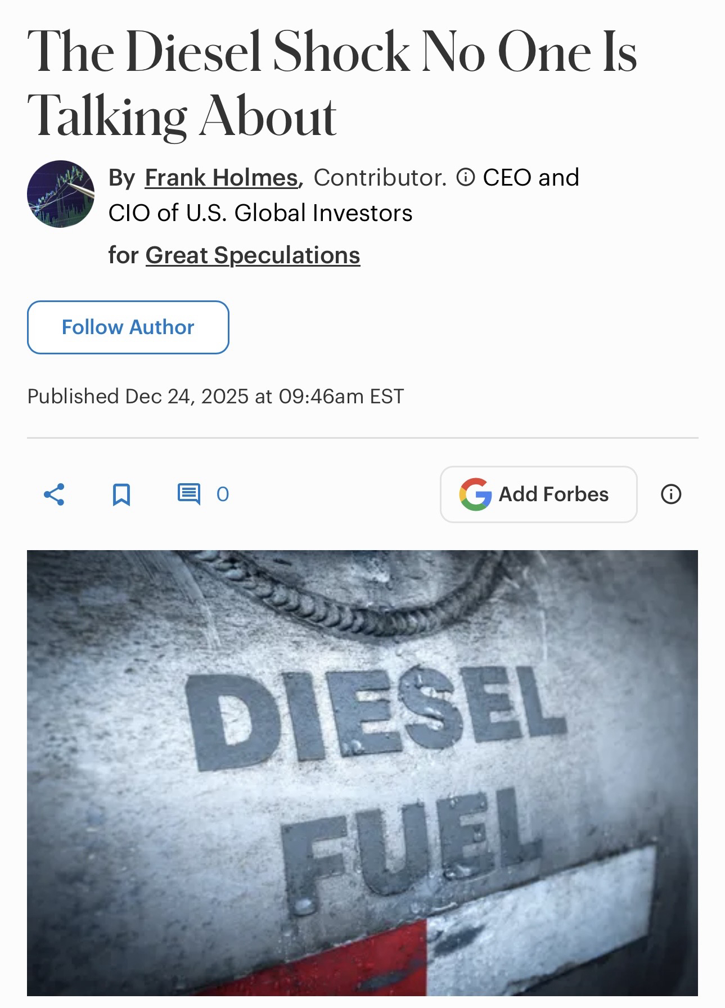Click the article headline about Diesel Shock
725x1008 pixels.
coord(332,83)
